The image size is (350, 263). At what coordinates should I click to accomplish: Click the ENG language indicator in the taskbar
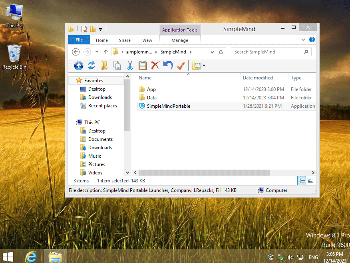(x=313, y=257)
